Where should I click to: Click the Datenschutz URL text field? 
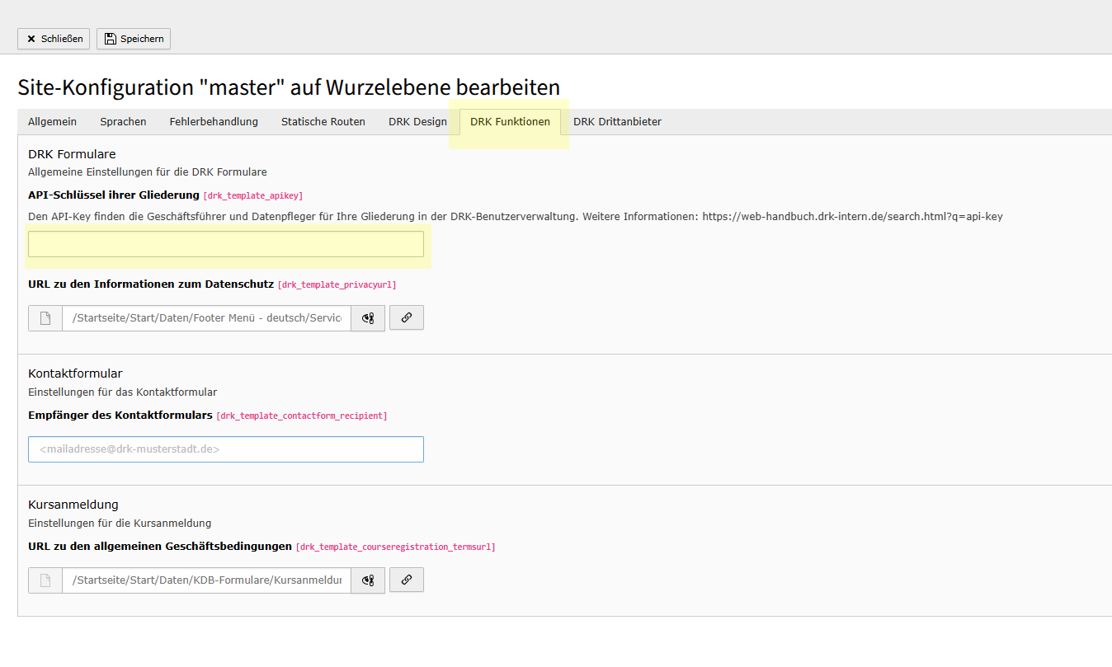(206, 317)
